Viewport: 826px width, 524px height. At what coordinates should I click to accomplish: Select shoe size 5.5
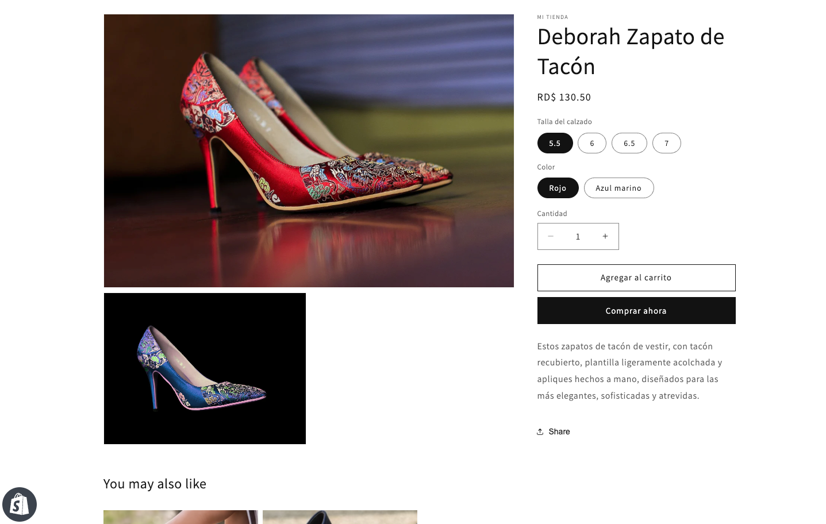555,143
